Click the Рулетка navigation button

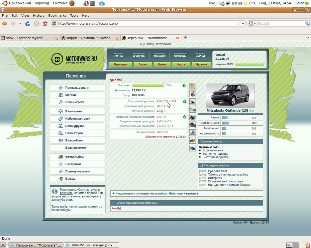coord(201,64)
